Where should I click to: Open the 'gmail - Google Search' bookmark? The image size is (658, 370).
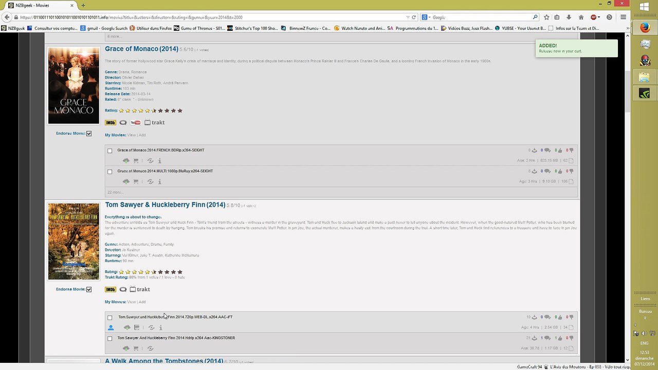(x=103, y=28)
